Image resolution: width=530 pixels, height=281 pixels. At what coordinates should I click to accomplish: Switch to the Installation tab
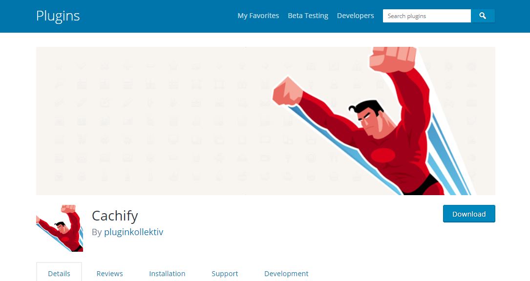pos(167,274)
